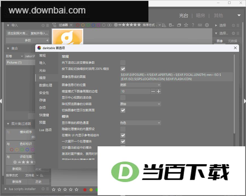This screenshot has height=196, width=246.
Task: Open the 过滤器 dropdown arrow
Action: pyautogui.click(x=71, y=25)
